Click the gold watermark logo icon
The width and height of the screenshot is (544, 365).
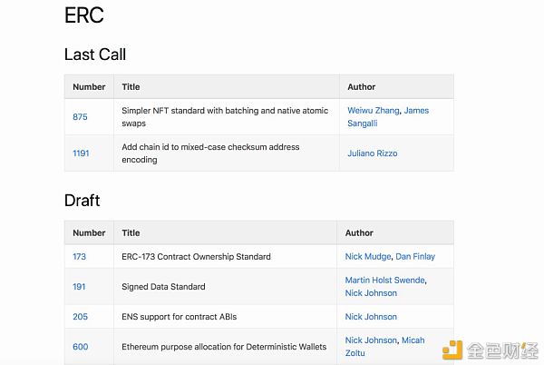pos(452,349)
